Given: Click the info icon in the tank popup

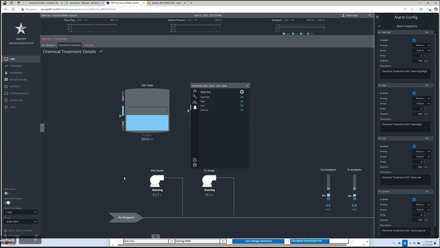Looking at the screenshot, I should (195, 165).
